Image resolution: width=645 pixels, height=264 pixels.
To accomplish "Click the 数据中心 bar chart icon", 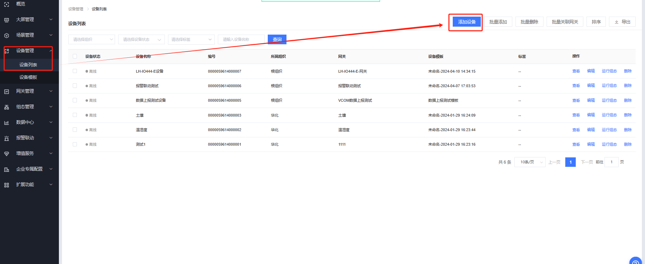I will click(x=7, y=122).
